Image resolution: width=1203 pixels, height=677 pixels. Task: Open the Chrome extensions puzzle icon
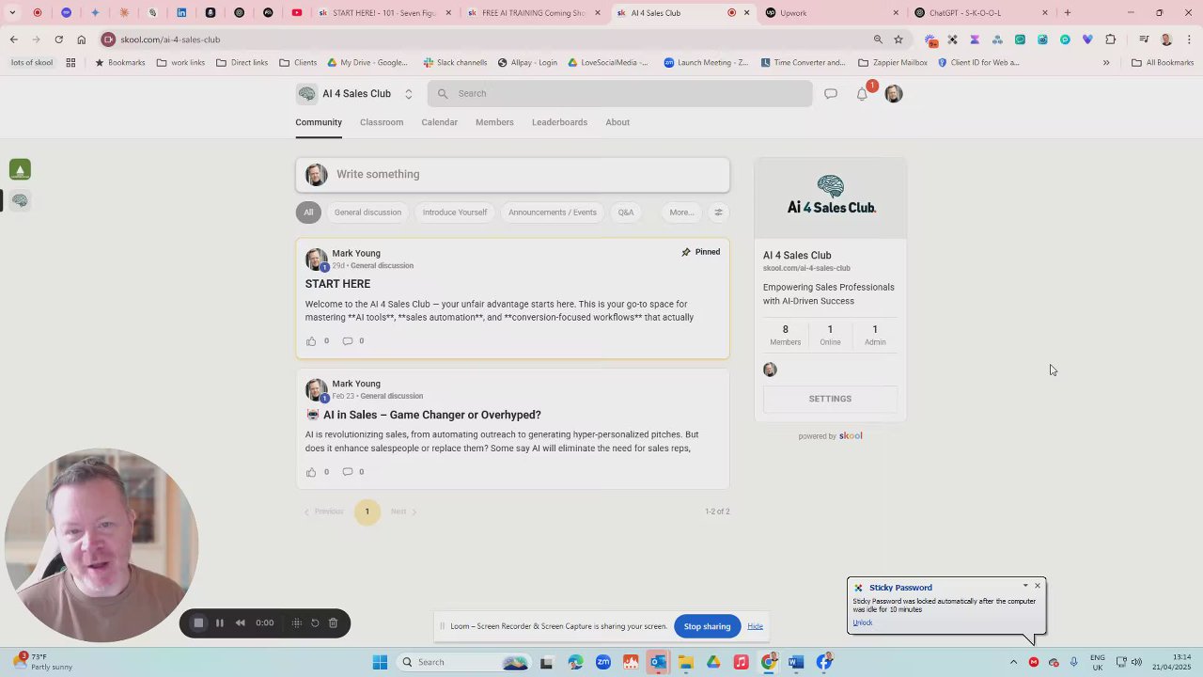(x=1111, y=39)
